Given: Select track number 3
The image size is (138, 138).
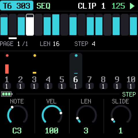Looking at the screenshot, I should [x=34, y=79].
